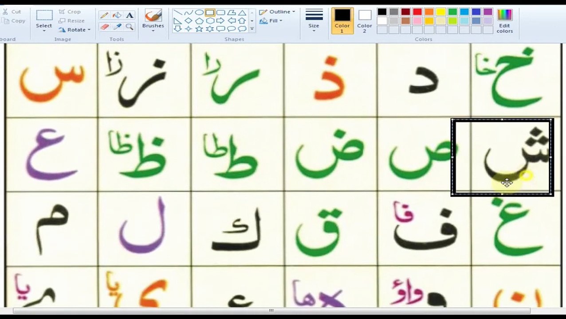Pick the black color swatch
This screenshot has width=566, height=319.
382,12
